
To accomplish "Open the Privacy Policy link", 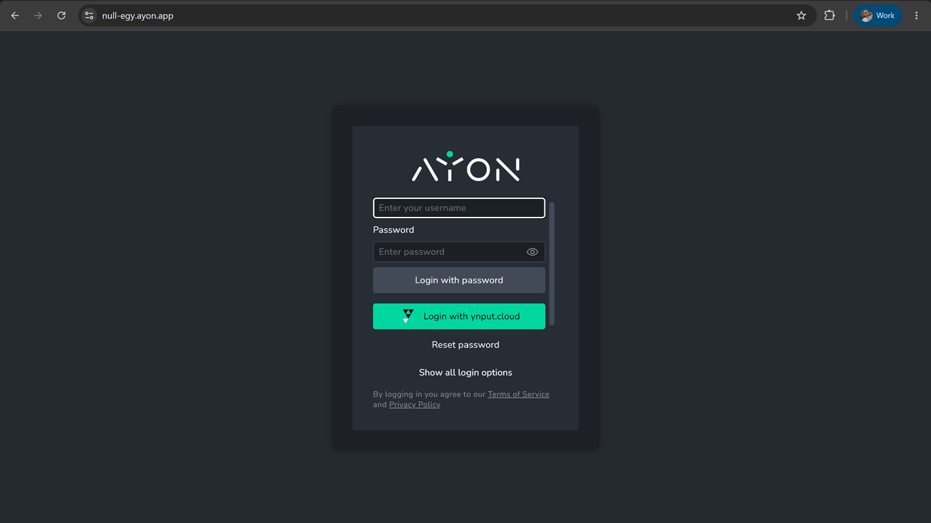I will pos(414,405).
